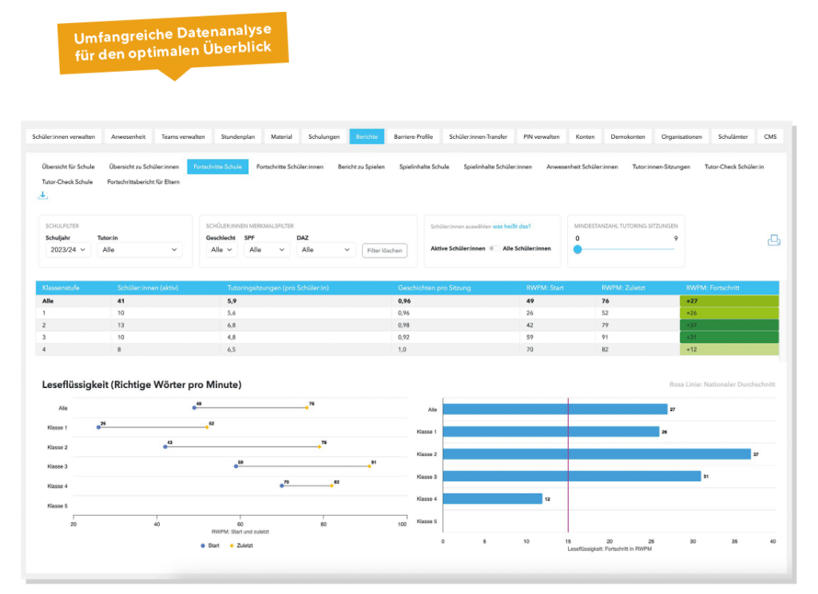Expand the SPF filter dropdown
Image resolution: width=818 pixels, height=594 pixels.
(x=266, y=250)
